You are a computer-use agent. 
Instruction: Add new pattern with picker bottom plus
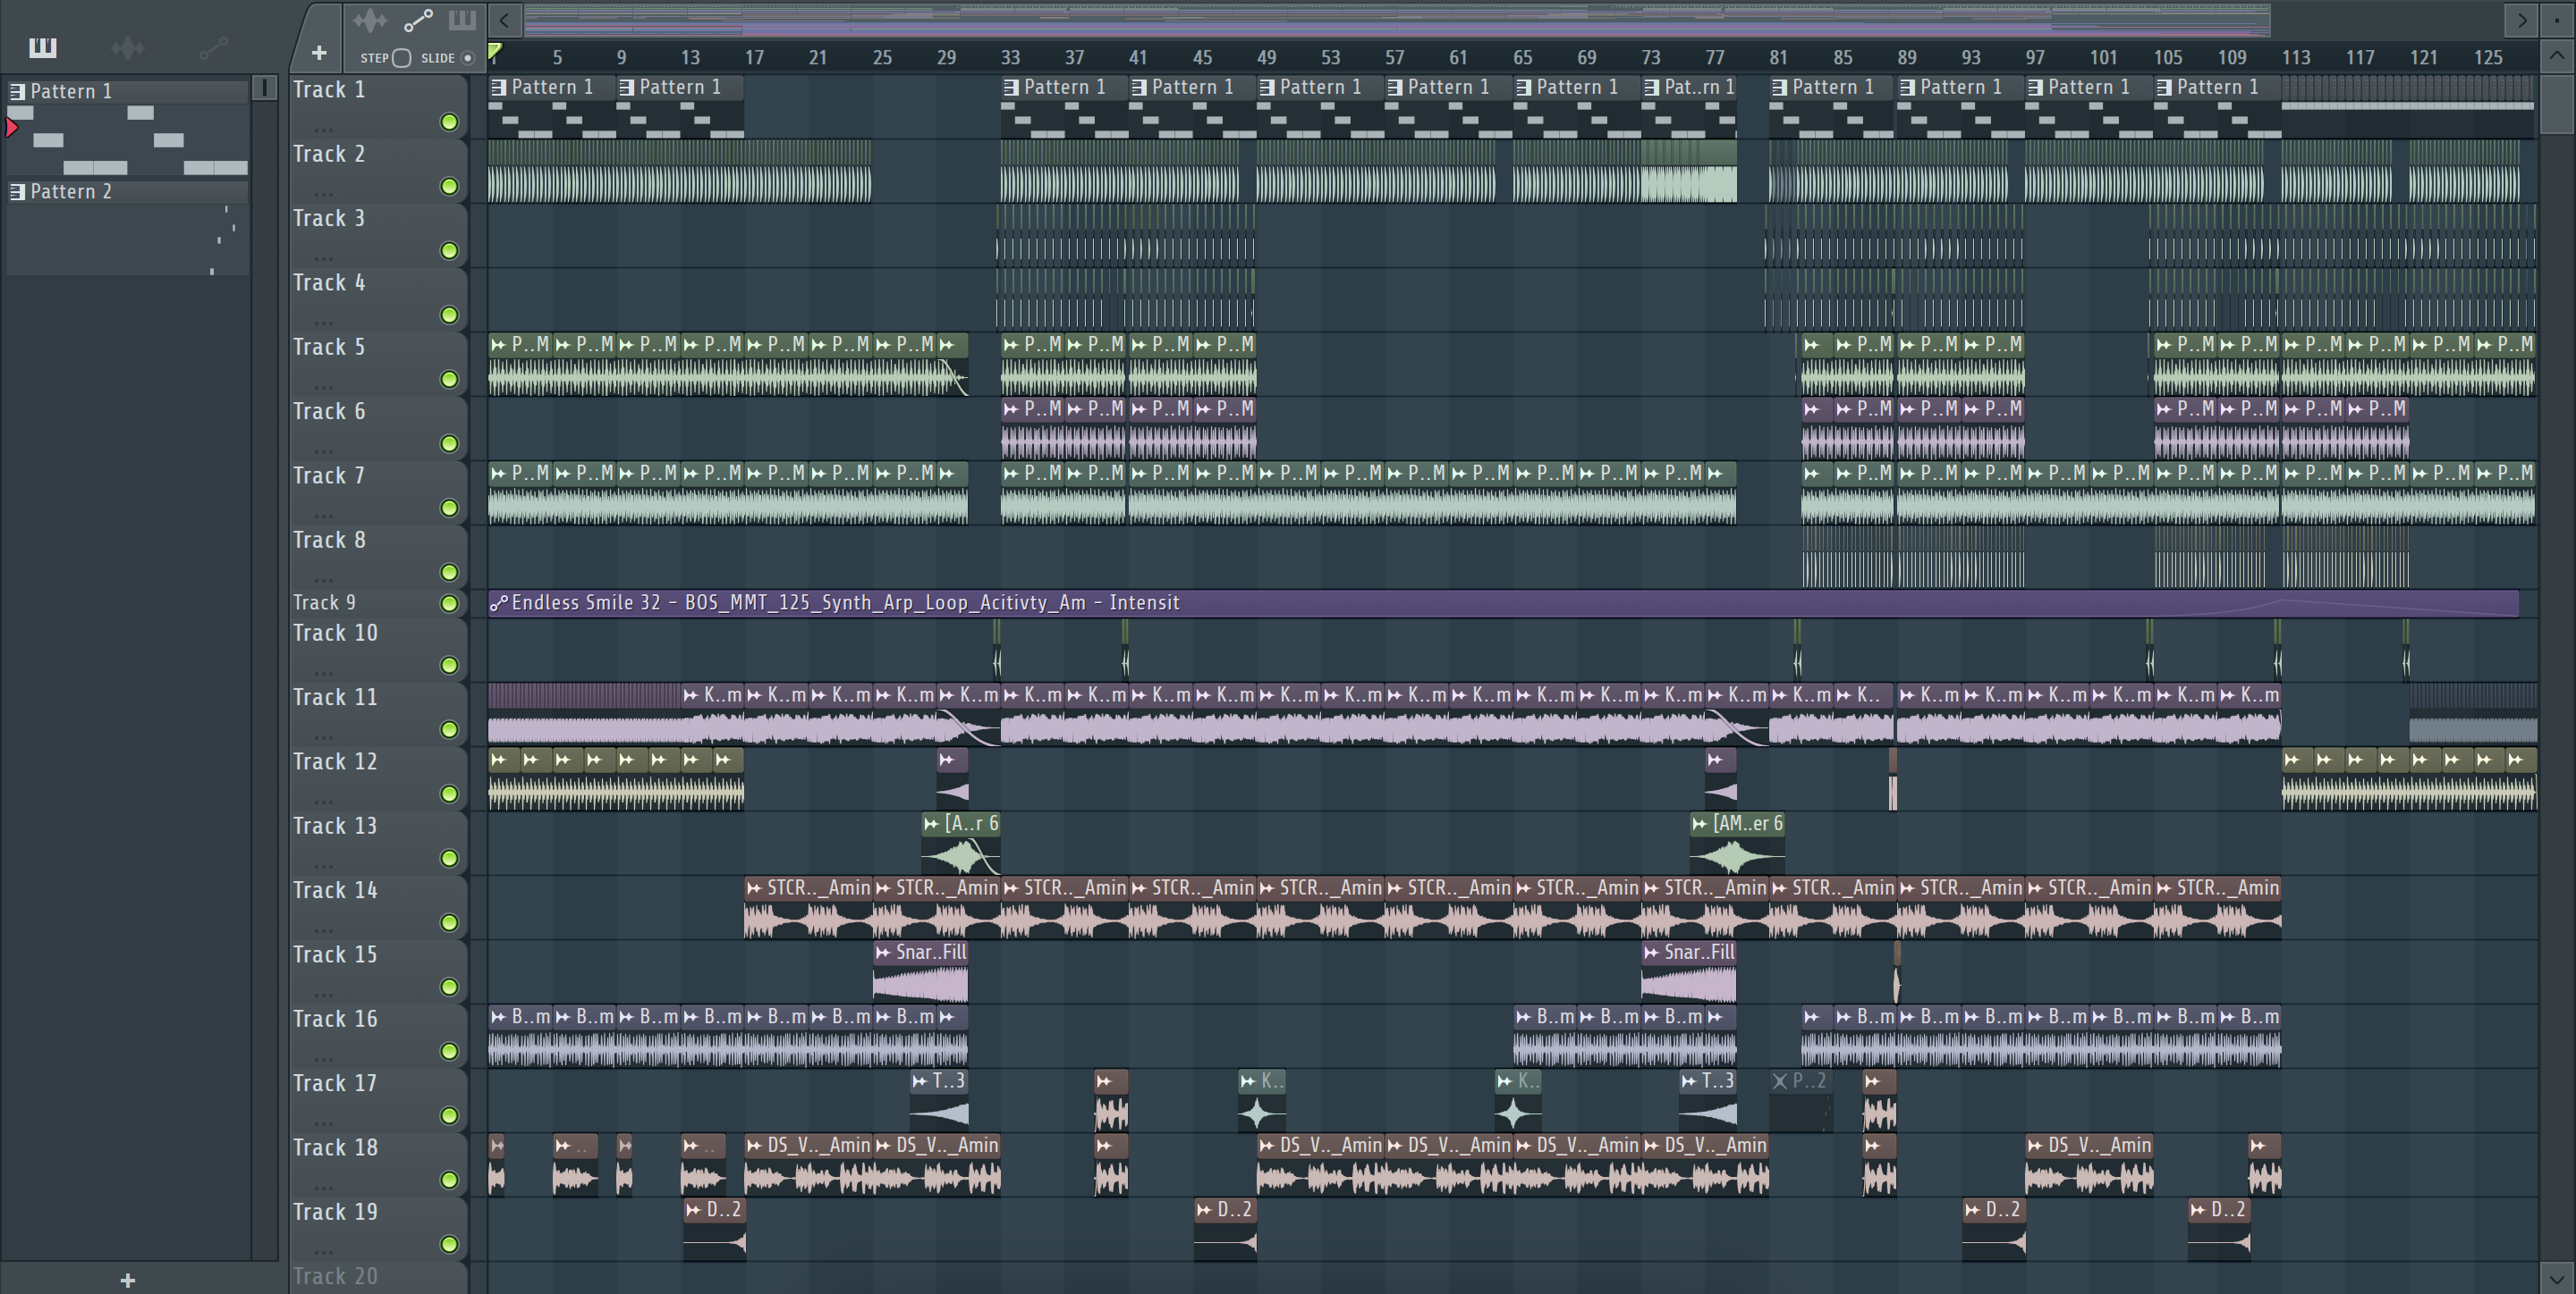coord(127,1280)
